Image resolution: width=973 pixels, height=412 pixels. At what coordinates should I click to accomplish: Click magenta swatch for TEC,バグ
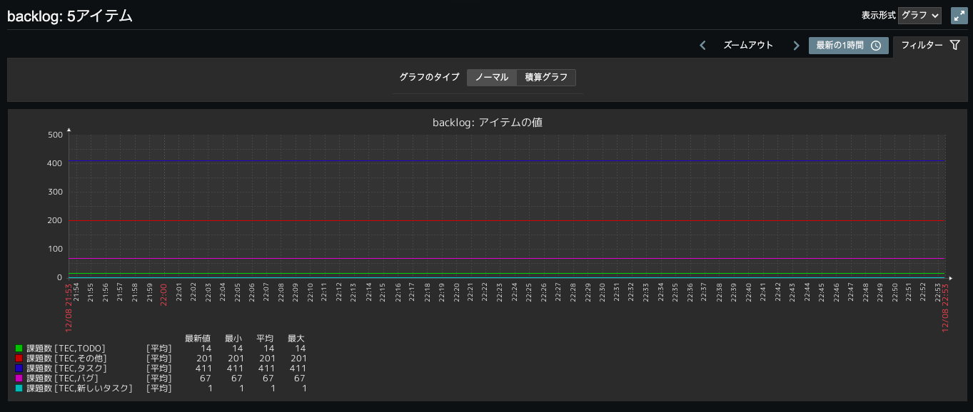(x=19, y=378)
